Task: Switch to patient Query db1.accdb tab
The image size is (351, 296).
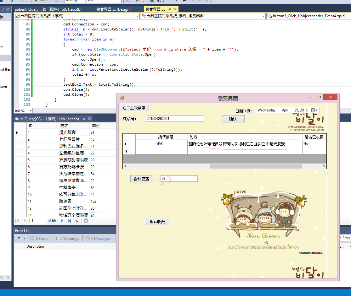Action: coord(48,9)
